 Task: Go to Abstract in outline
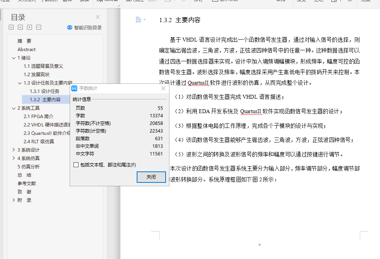[26, 50]
